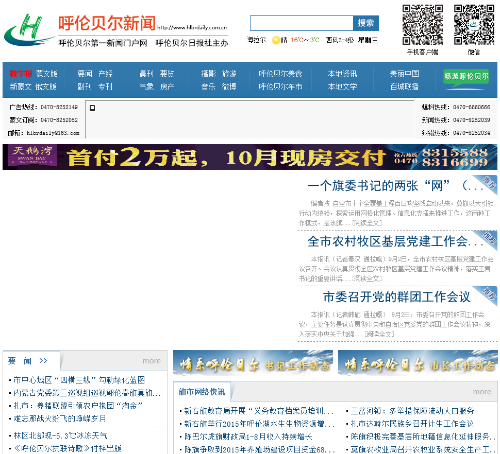Viewport: 500px width, 454px height.
Task: Open the 美丽中国 navigation link
Action: point(404,74)
